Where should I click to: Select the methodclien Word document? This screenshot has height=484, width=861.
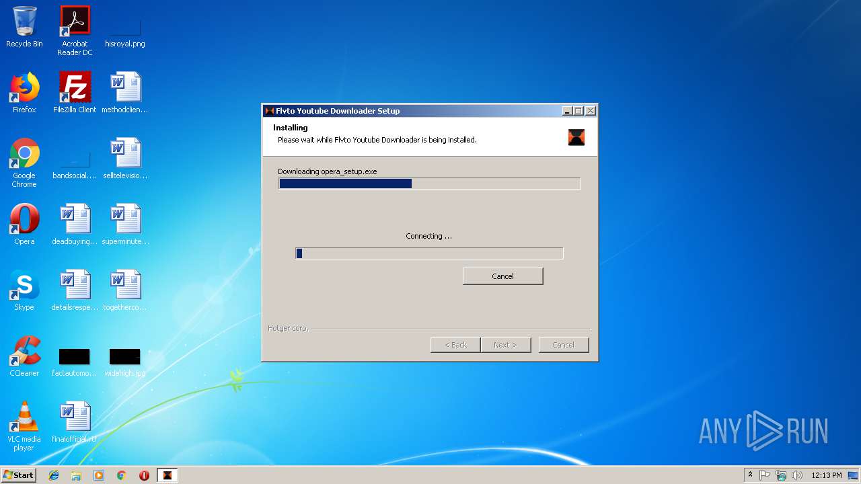[125, 93]
